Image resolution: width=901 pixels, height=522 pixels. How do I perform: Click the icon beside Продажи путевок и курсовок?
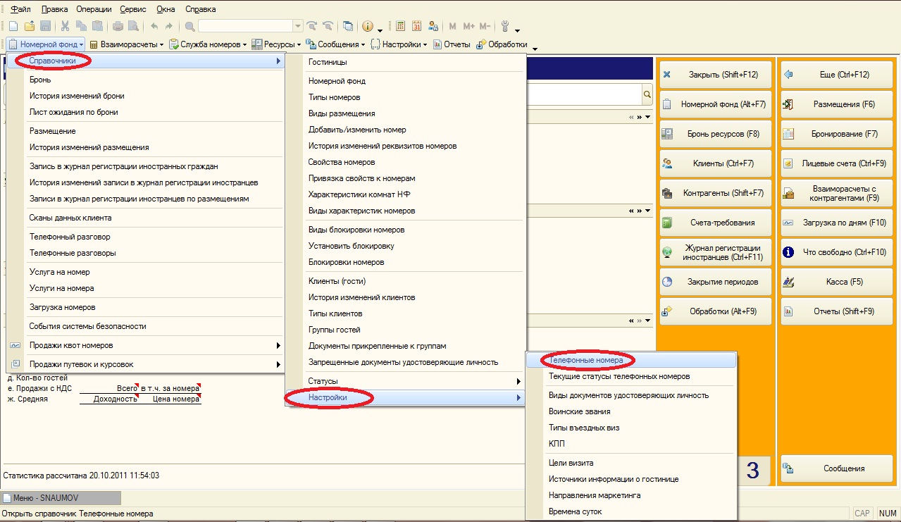click(x=15, y=364)
